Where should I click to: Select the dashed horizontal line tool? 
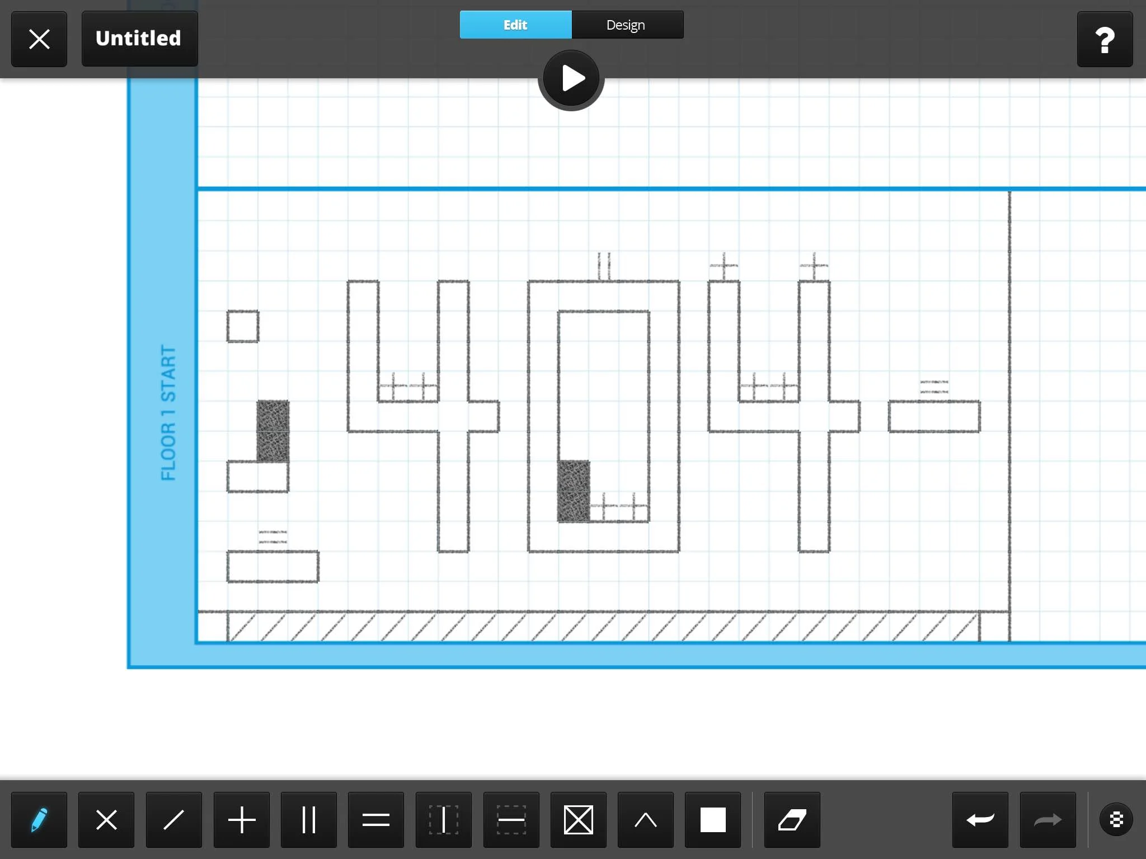point(511,820)
